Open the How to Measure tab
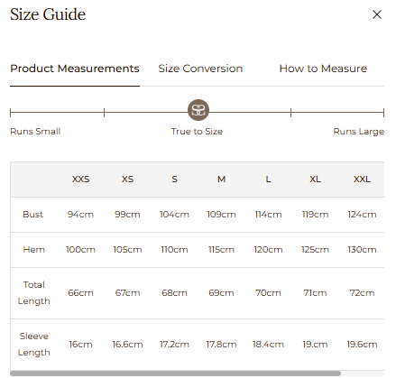This screenshot has width=396, height=378. pyautogui.click(x=323, y=69)
